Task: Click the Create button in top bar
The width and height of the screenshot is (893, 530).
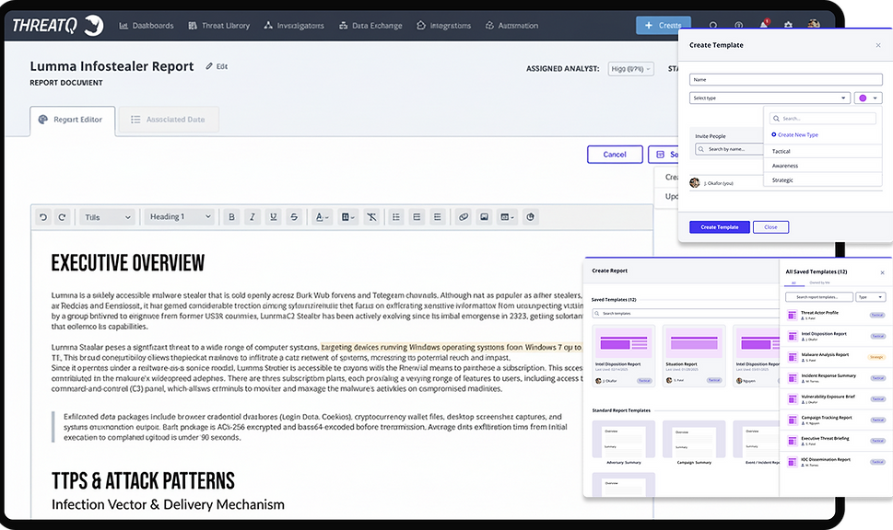Action: [x=663, y=26]
